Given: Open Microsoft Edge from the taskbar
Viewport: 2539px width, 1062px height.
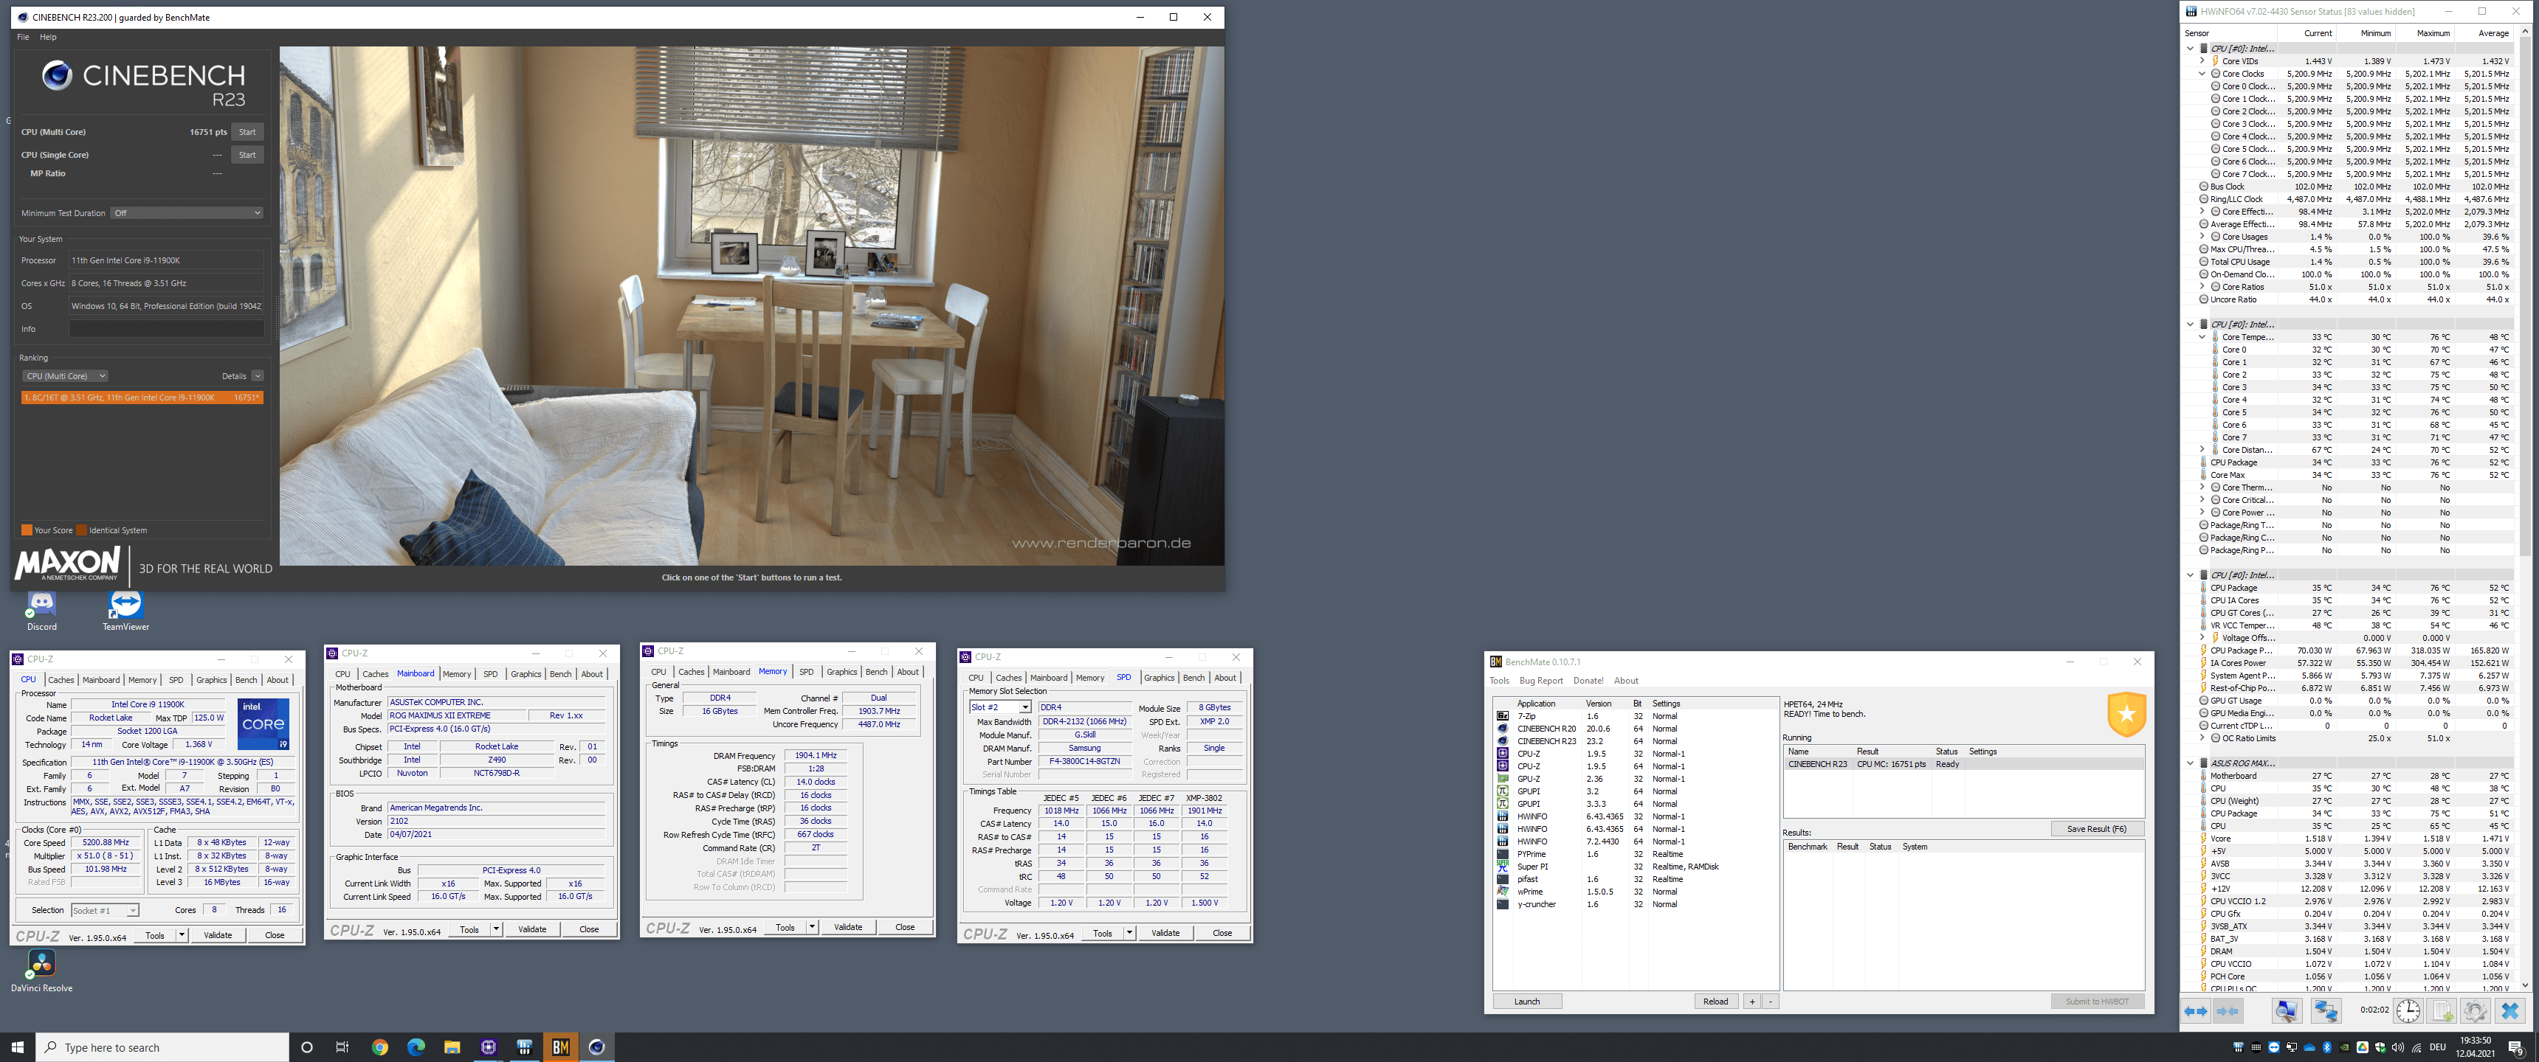Looking at the screenshot, I should (x=416, y=1047).
